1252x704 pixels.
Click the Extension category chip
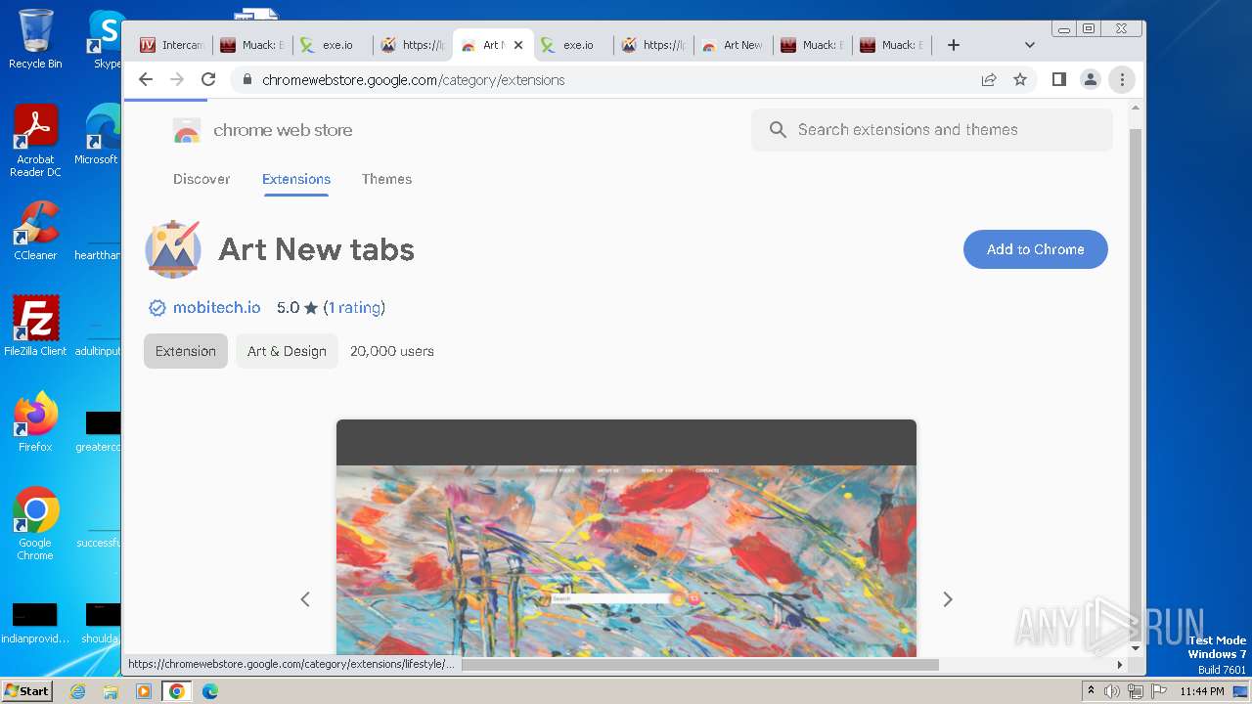point(186,351)
